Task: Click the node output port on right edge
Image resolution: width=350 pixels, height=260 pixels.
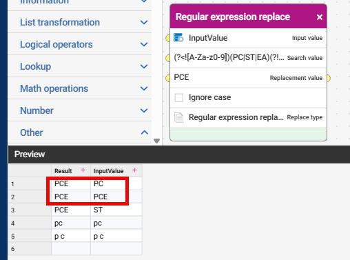Action: 329,78
